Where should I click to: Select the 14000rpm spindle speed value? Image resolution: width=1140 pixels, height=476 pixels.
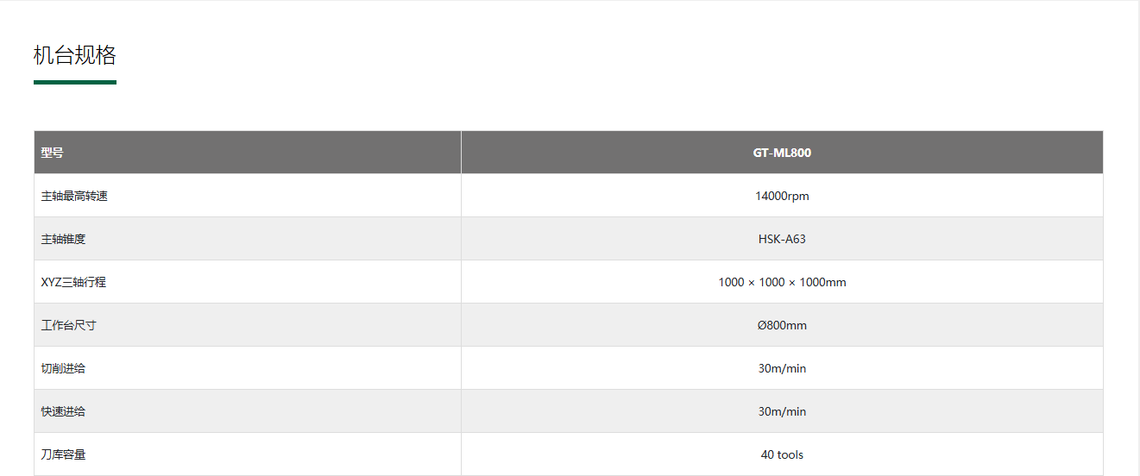(782, 196)
